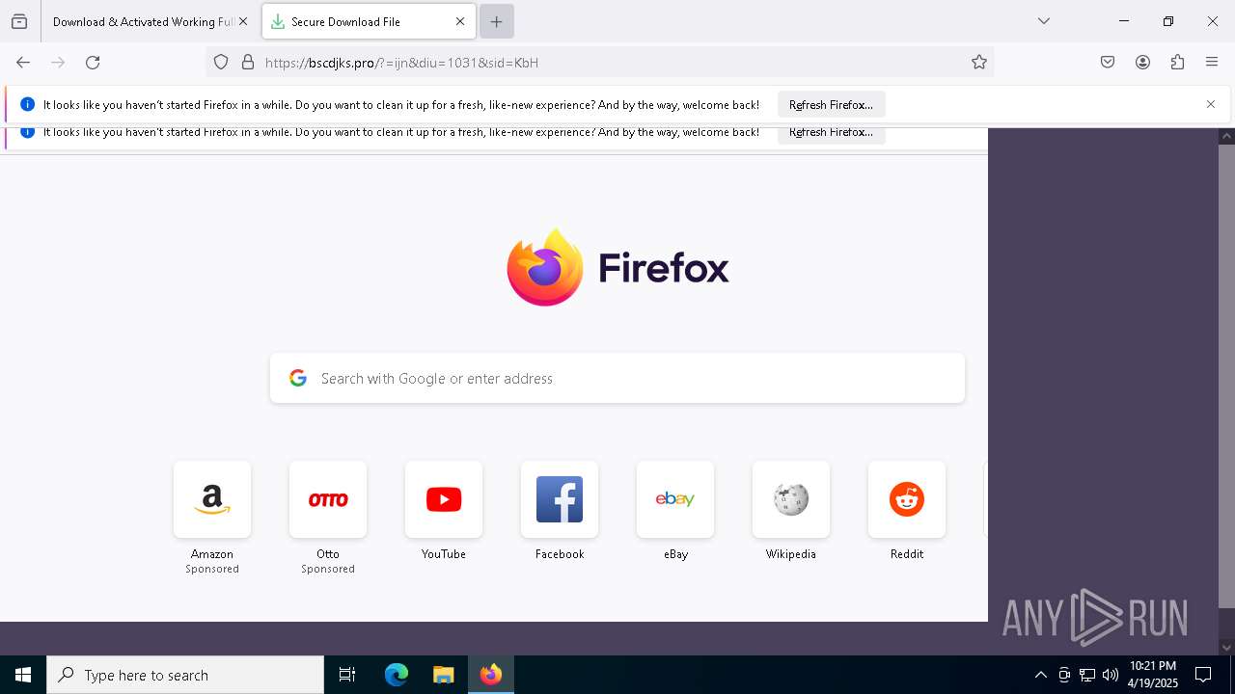
Task: Open File Explorer from the taskbar
Action: 443,675
